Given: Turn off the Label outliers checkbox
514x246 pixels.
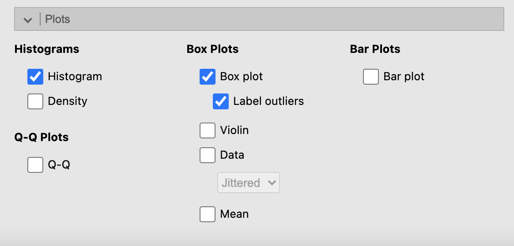Looking at the screenshot, I should pos(221,101).
